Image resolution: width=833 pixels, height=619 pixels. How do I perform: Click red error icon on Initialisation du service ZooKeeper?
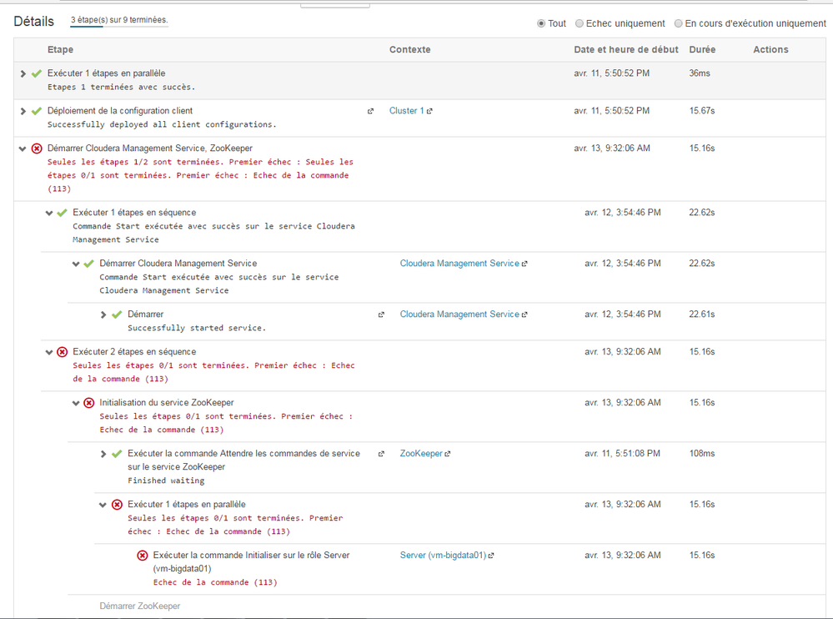point(89,403)
